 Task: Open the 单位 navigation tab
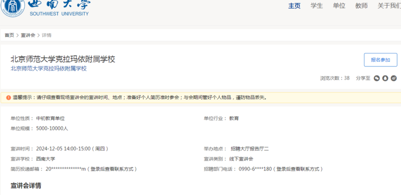pos(339,6)
